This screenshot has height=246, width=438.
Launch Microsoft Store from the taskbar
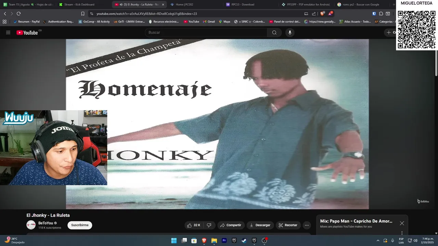click(194, 241)
